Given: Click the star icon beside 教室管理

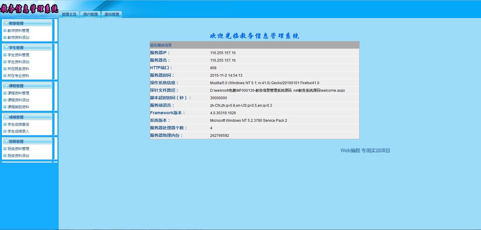Looking at the screenshot, I should (6, 23).
